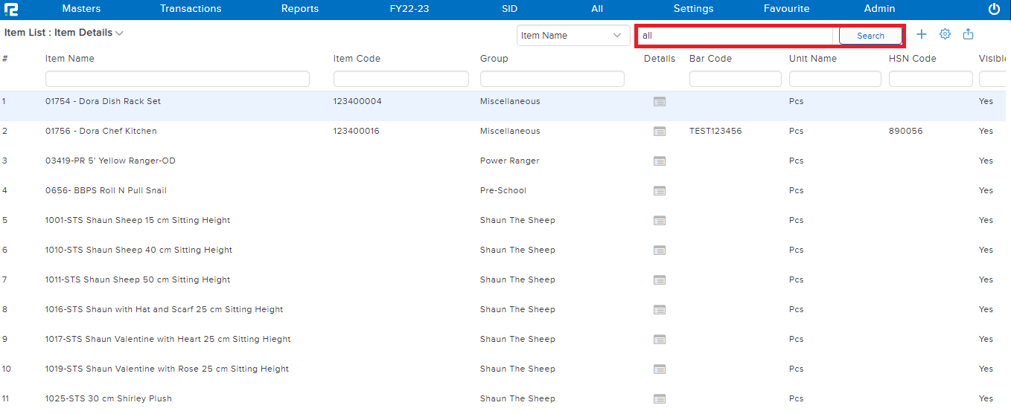Open details icon for BBPS Roll N Pull Snail
This screenshot has height=414, width=1011.
pyautogui.click(x=659, y=191)
